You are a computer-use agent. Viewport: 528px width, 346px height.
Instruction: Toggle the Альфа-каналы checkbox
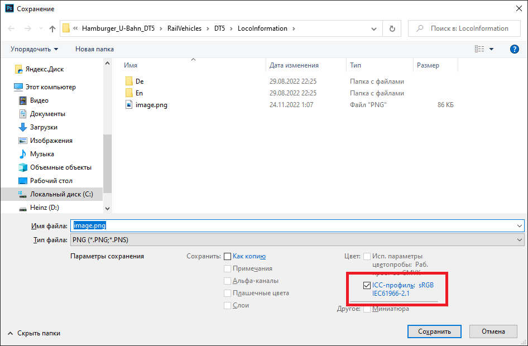227,281
